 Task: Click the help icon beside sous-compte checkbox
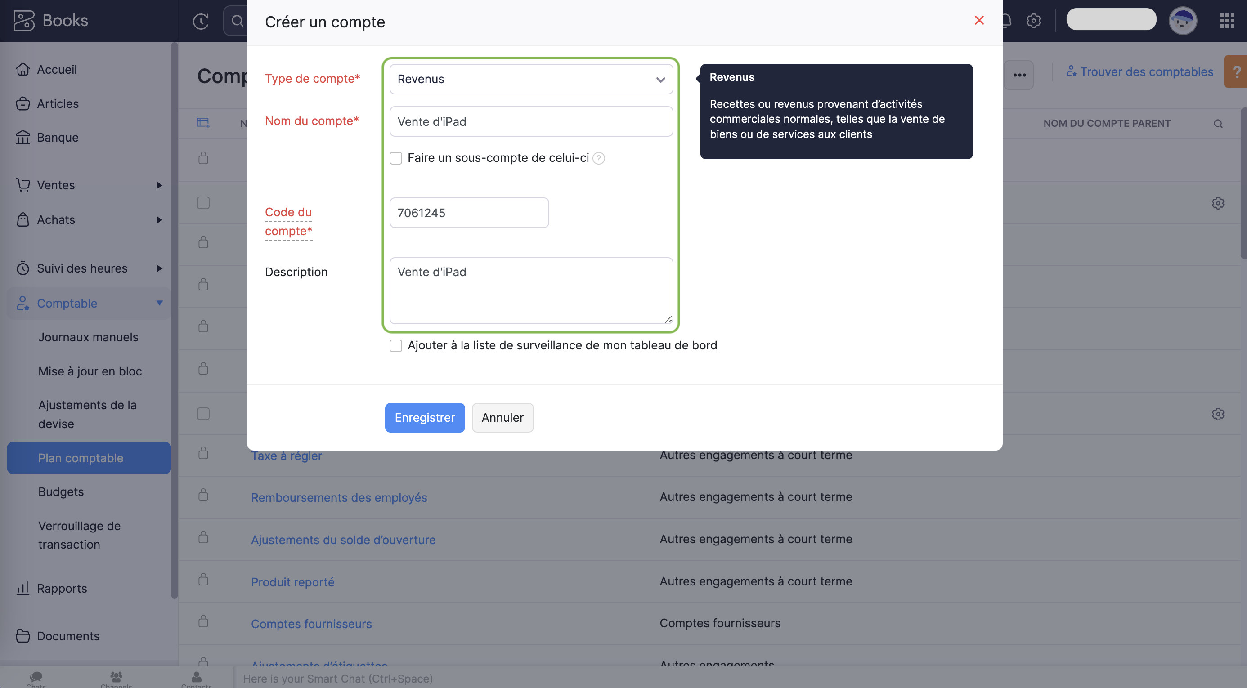coord(599,158)
